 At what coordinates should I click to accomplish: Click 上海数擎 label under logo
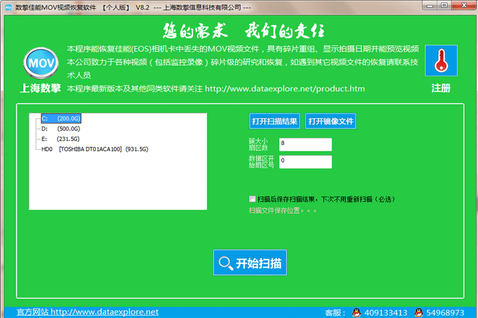[40, 88]
